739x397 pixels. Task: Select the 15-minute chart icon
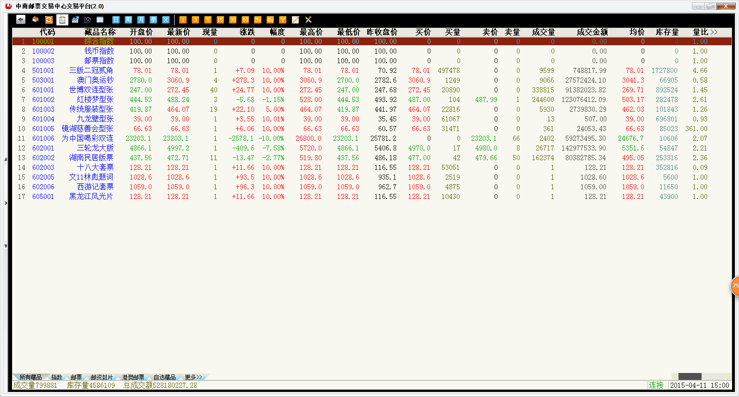[x=220, y=20]
